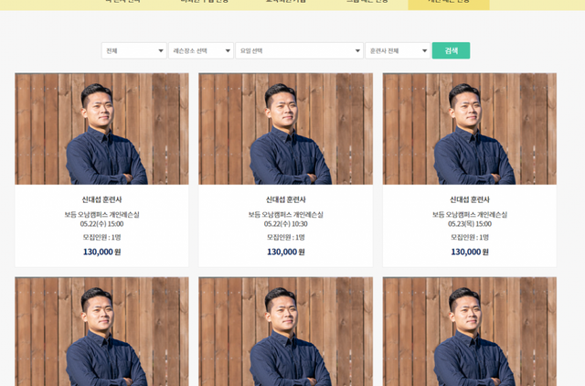
Task: Expand the 레슨장소 선택 dropdown
Action: click(x=201, y=51)
